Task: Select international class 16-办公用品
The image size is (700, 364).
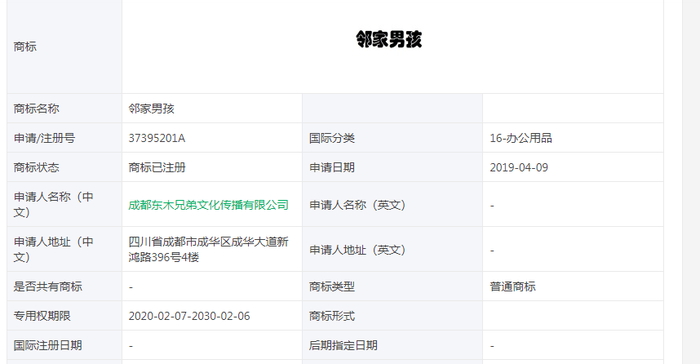Action: [x=521, y=138]
